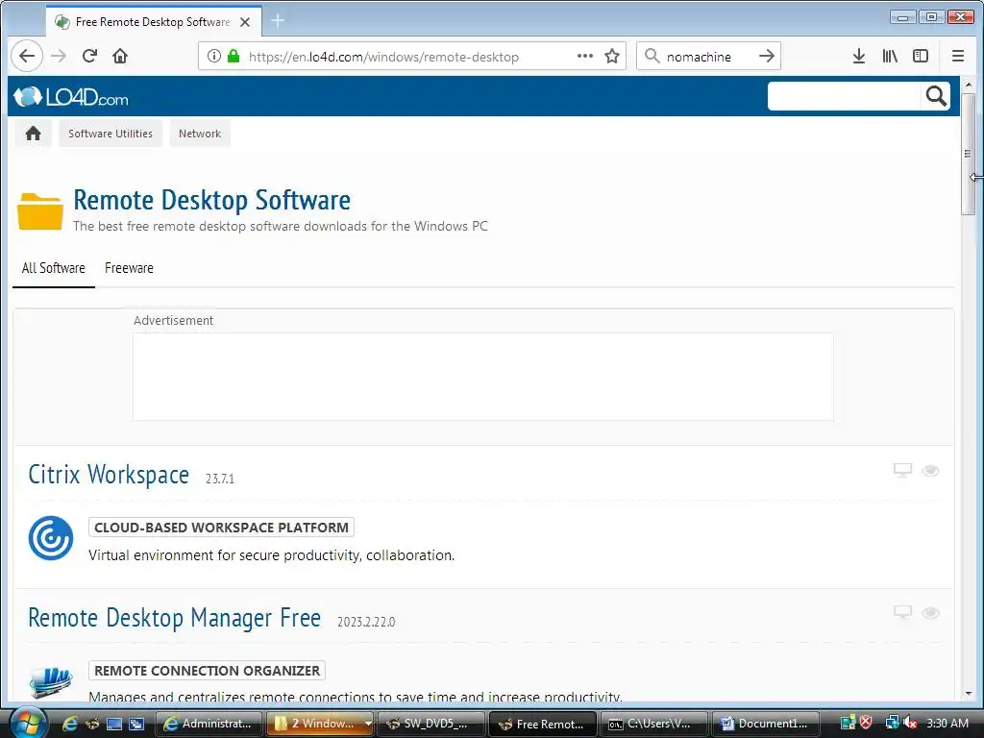Click monitor icon on Citrix Workspace row
This screenshot has height=738, width=984.
coord(902,470)
